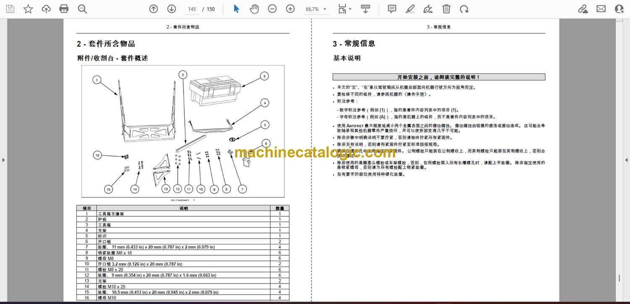This screenshot has height=304, width=630.
Task: Switch to the hand pan tool
Action: click(x=254, y=9)
